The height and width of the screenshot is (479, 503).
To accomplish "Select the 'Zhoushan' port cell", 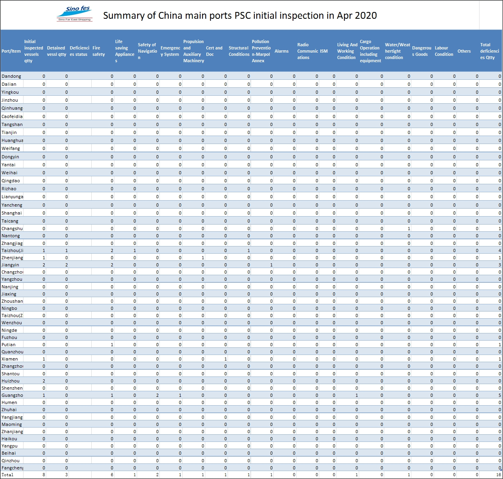I will (x=12, y=301).
